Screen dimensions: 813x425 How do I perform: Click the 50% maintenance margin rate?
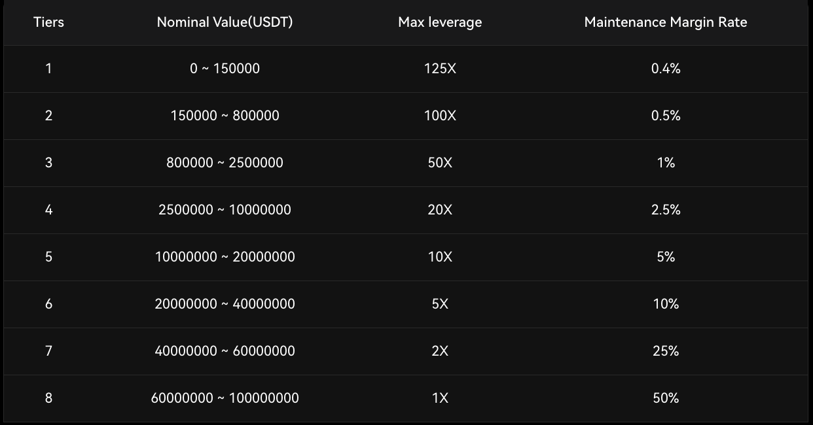[x=666, y=398]
